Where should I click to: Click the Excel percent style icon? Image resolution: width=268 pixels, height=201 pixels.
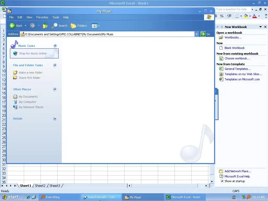click(222, 16)
